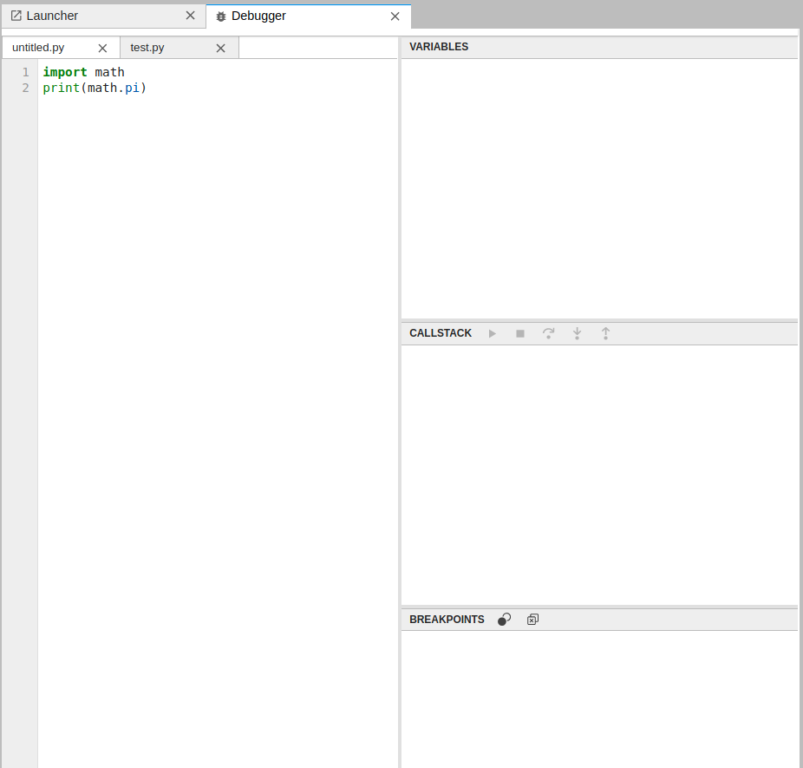Click the Next (step over) icon
This screenshot has height=768, width=803.
pos(548,333)
